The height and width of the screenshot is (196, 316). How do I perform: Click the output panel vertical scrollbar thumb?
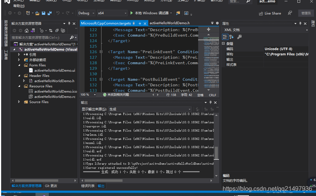(217, 152)
